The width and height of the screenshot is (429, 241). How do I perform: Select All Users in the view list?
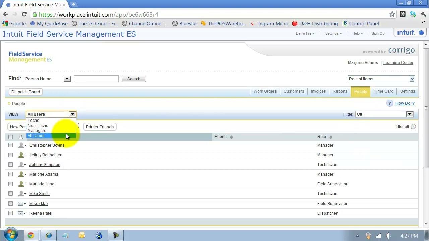point(51,136)
